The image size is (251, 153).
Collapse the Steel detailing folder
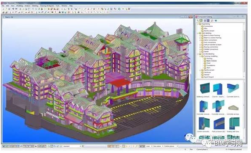(198, 33)
